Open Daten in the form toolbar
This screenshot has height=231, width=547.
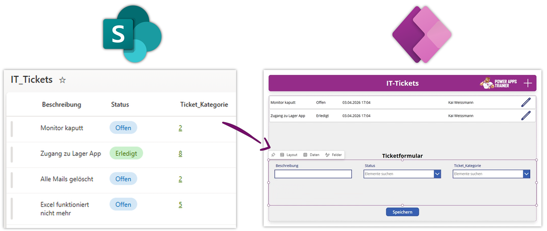(x=311, y=155)
